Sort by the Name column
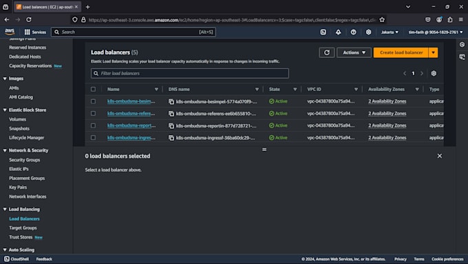 pyautogui.click(x=156, y=90)
